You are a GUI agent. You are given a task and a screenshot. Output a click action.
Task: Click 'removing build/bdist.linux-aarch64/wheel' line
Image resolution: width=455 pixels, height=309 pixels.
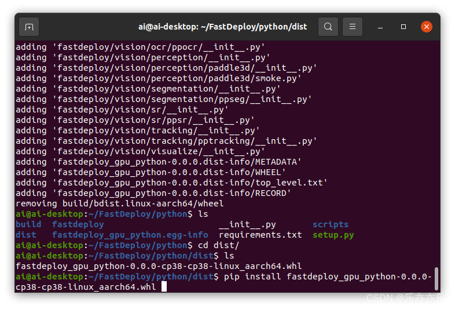[120, 203]
